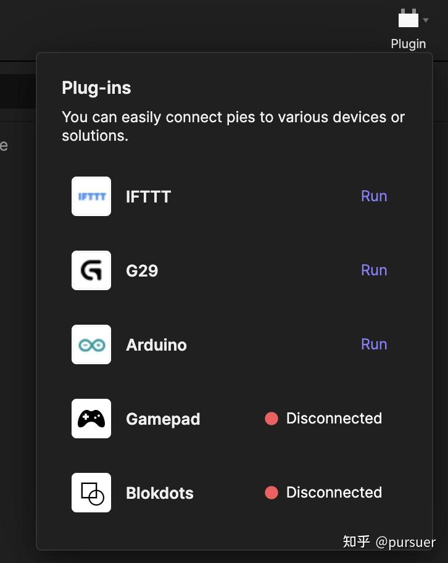Select the IFTTT plug-in name
The height and width of the screenshot is (563, 448).
click(148, 197)
